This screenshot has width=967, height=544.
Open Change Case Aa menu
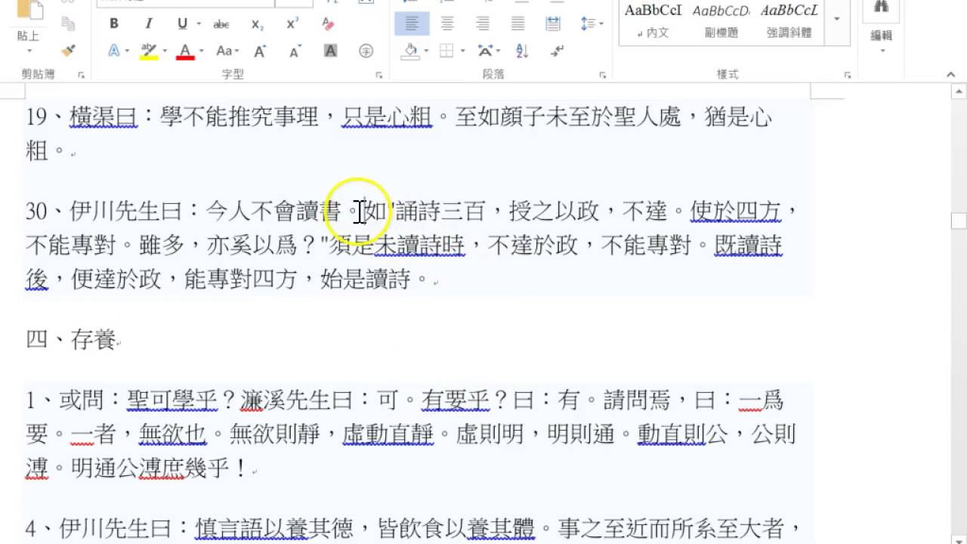pyautogui.click(x=227, y=51)
